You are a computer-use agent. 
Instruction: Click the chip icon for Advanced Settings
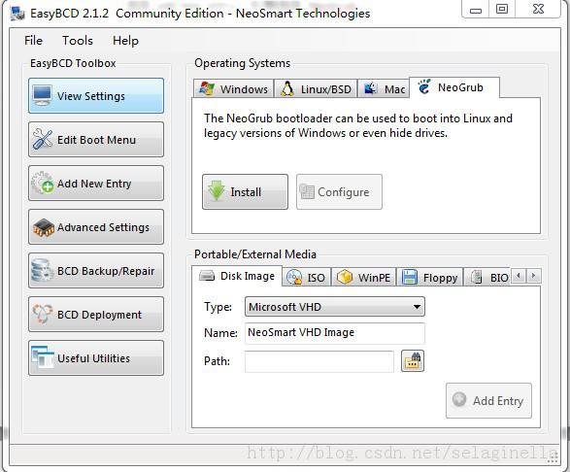pyautogui.click(x=44, y=227)
